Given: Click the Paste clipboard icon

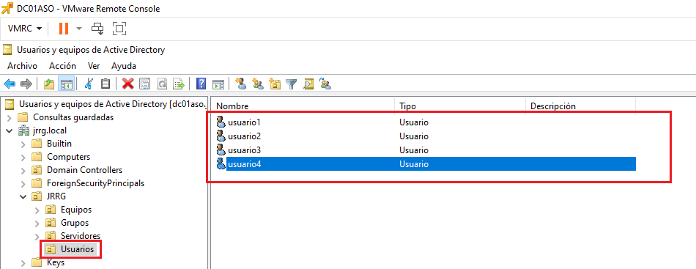Looking at the screenshot, I should (x=105, y=84).
